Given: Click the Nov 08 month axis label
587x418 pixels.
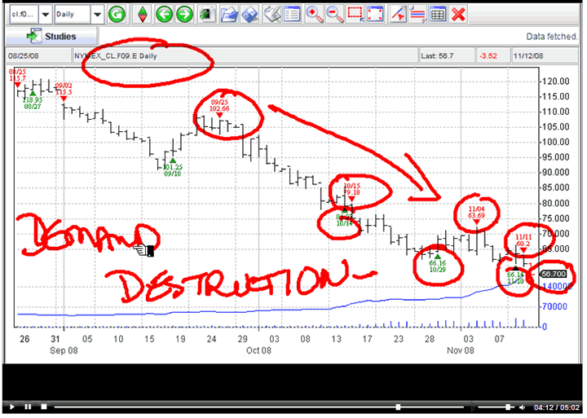Looking at the screenshot, I should 461,350.
